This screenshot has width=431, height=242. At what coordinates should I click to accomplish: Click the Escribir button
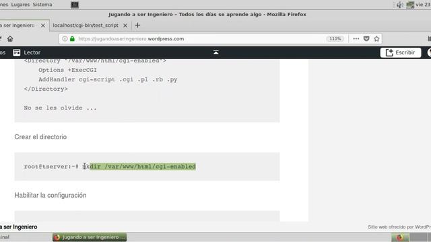coord(401,52)
